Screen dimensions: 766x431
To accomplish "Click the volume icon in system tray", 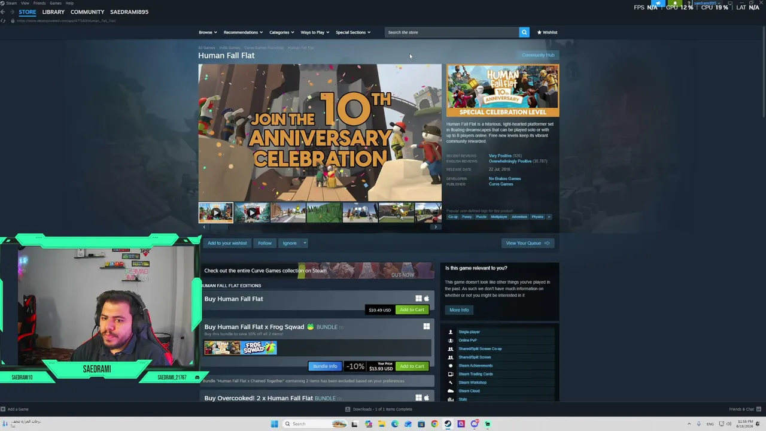I will point(729,424).
